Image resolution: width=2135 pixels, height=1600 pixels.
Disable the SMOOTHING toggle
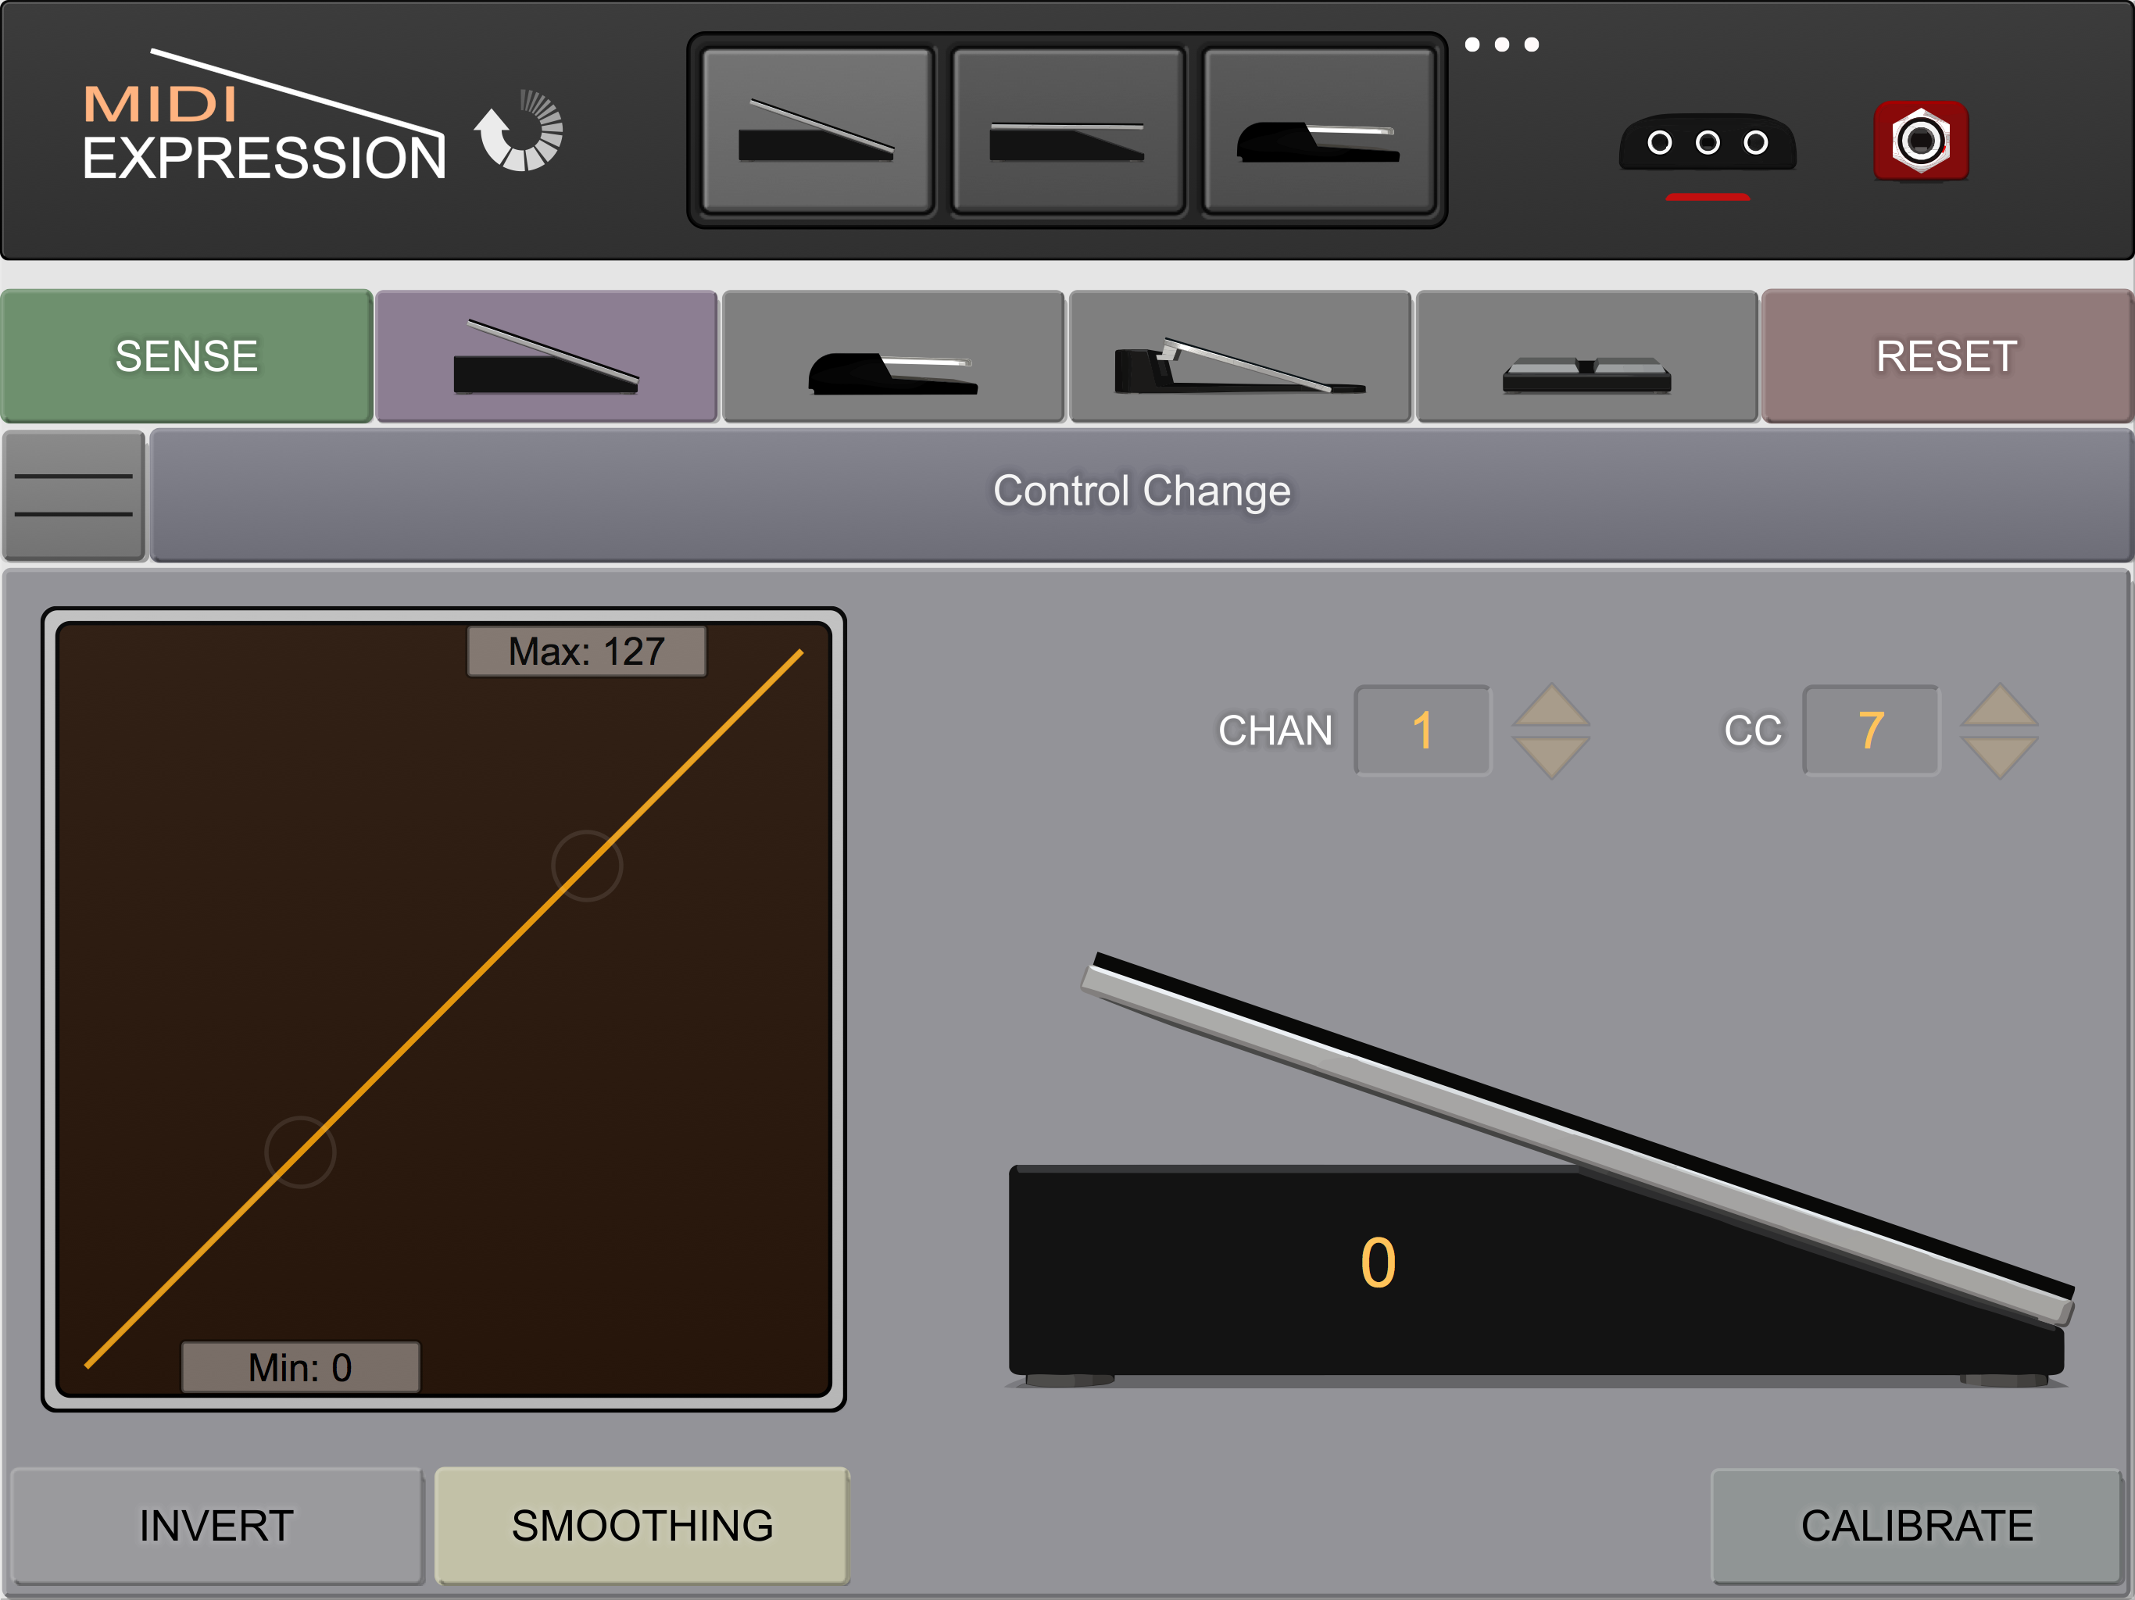(642, 1526)
